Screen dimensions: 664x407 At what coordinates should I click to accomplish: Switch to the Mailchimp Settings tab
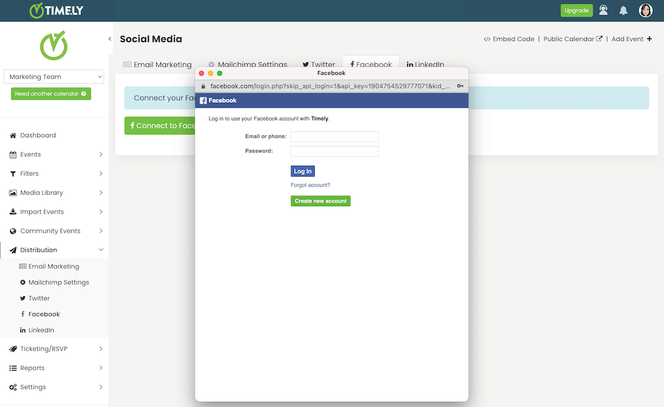(x=248, y=64)
